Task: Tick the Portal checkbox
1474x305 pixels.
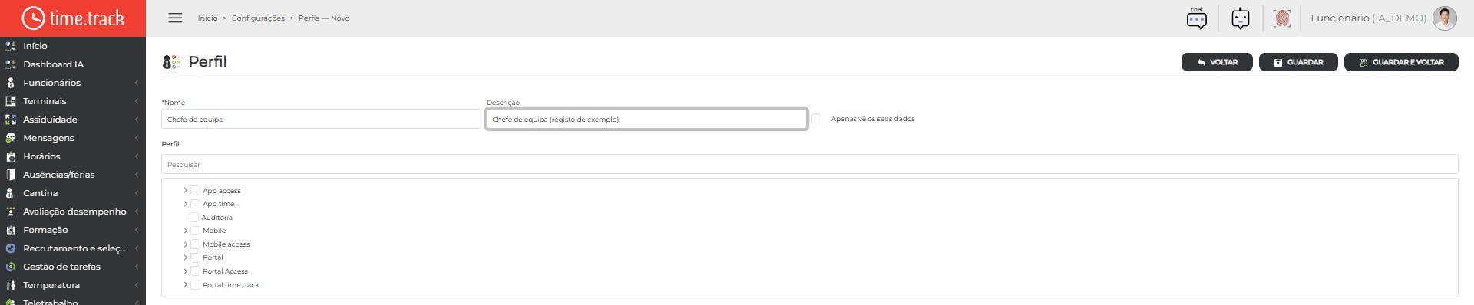Action: coord(195,257)
